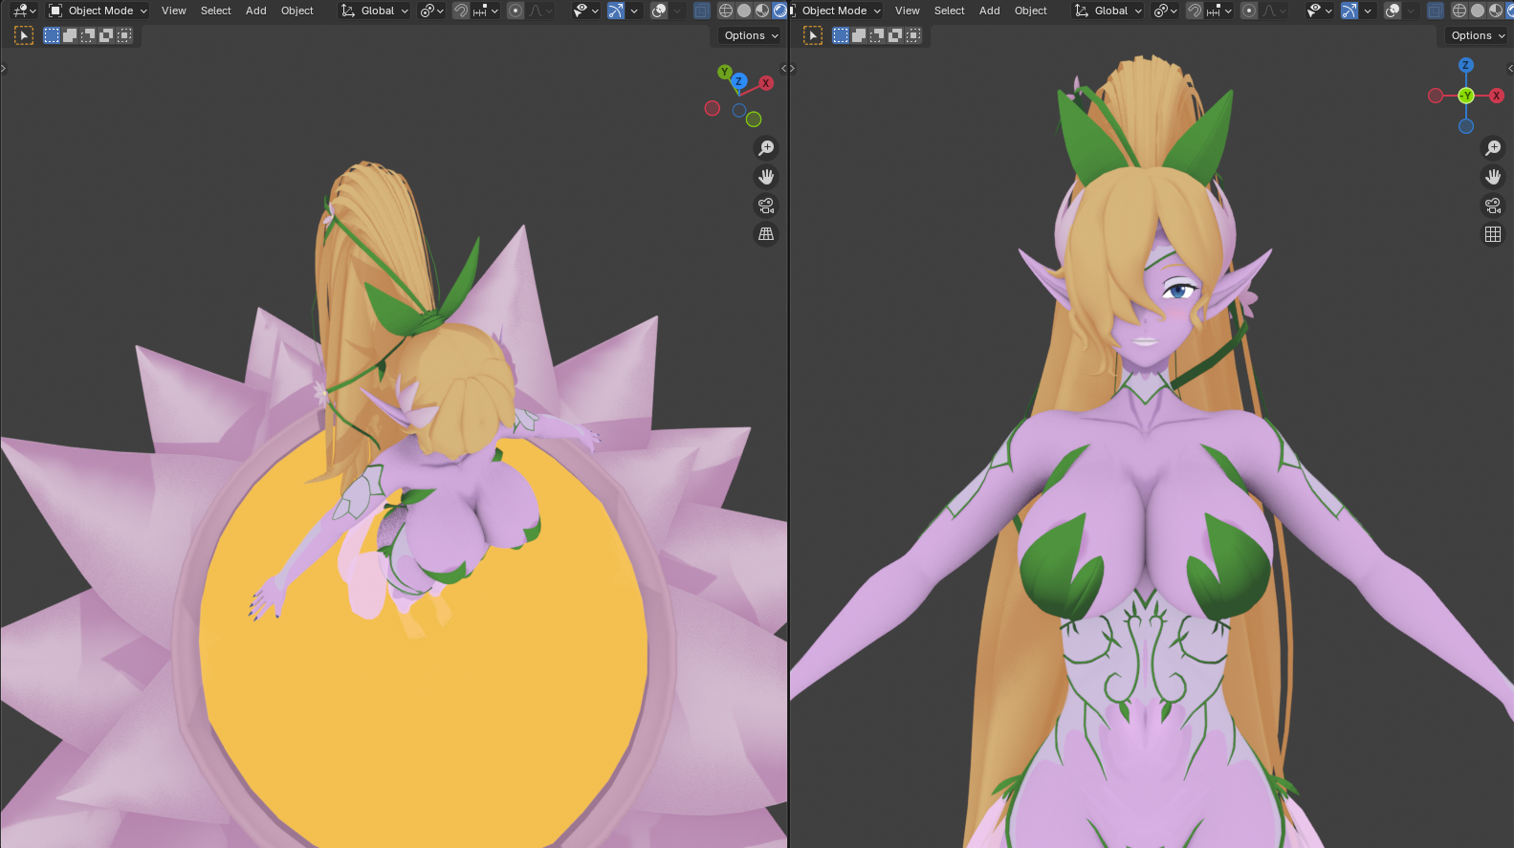Image resolution: width=1514 pixels, height=848 pixels.
Task: Select solid shading mode in left viewport
Action: [744, 11]
